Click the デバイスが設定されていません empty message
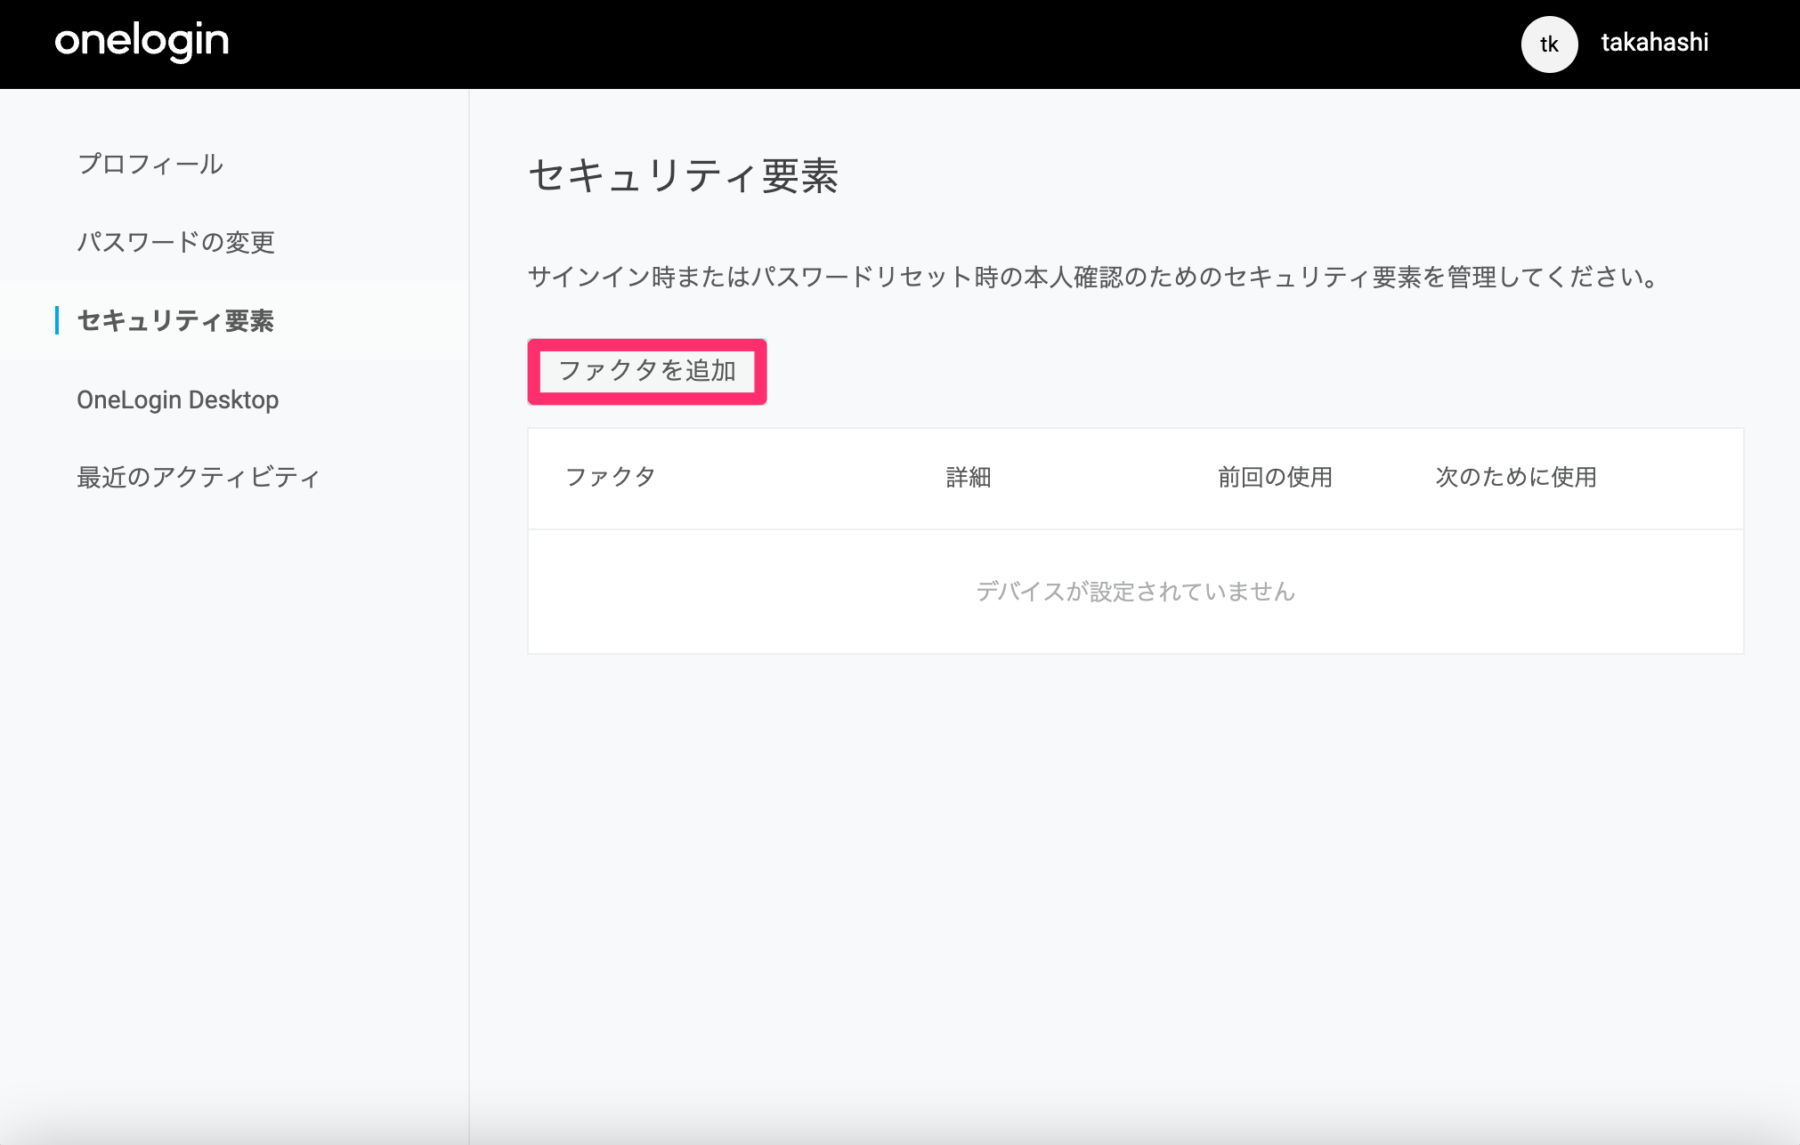The image size is (1800, 1145). 1135,592
